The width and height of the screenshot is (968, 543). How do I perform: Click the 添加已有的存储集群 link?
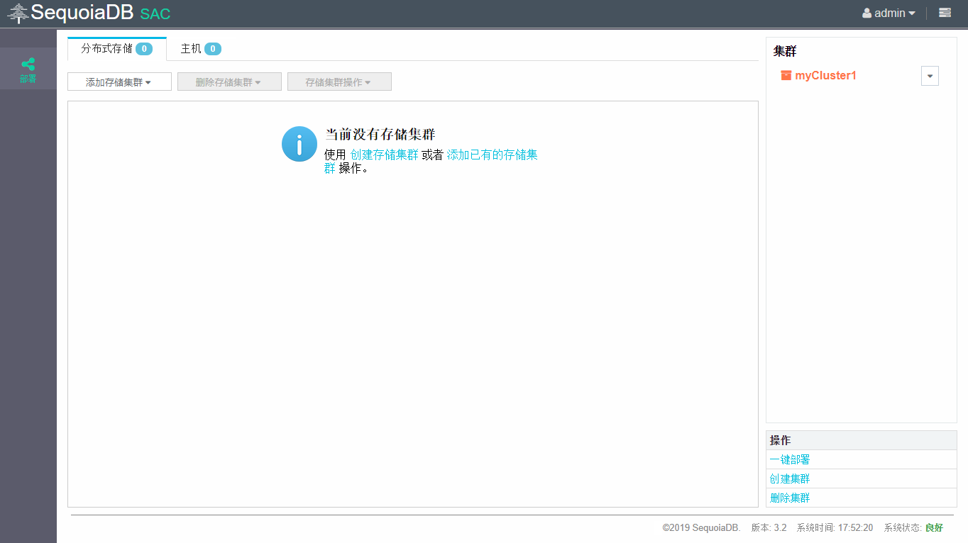pos(491,155)
